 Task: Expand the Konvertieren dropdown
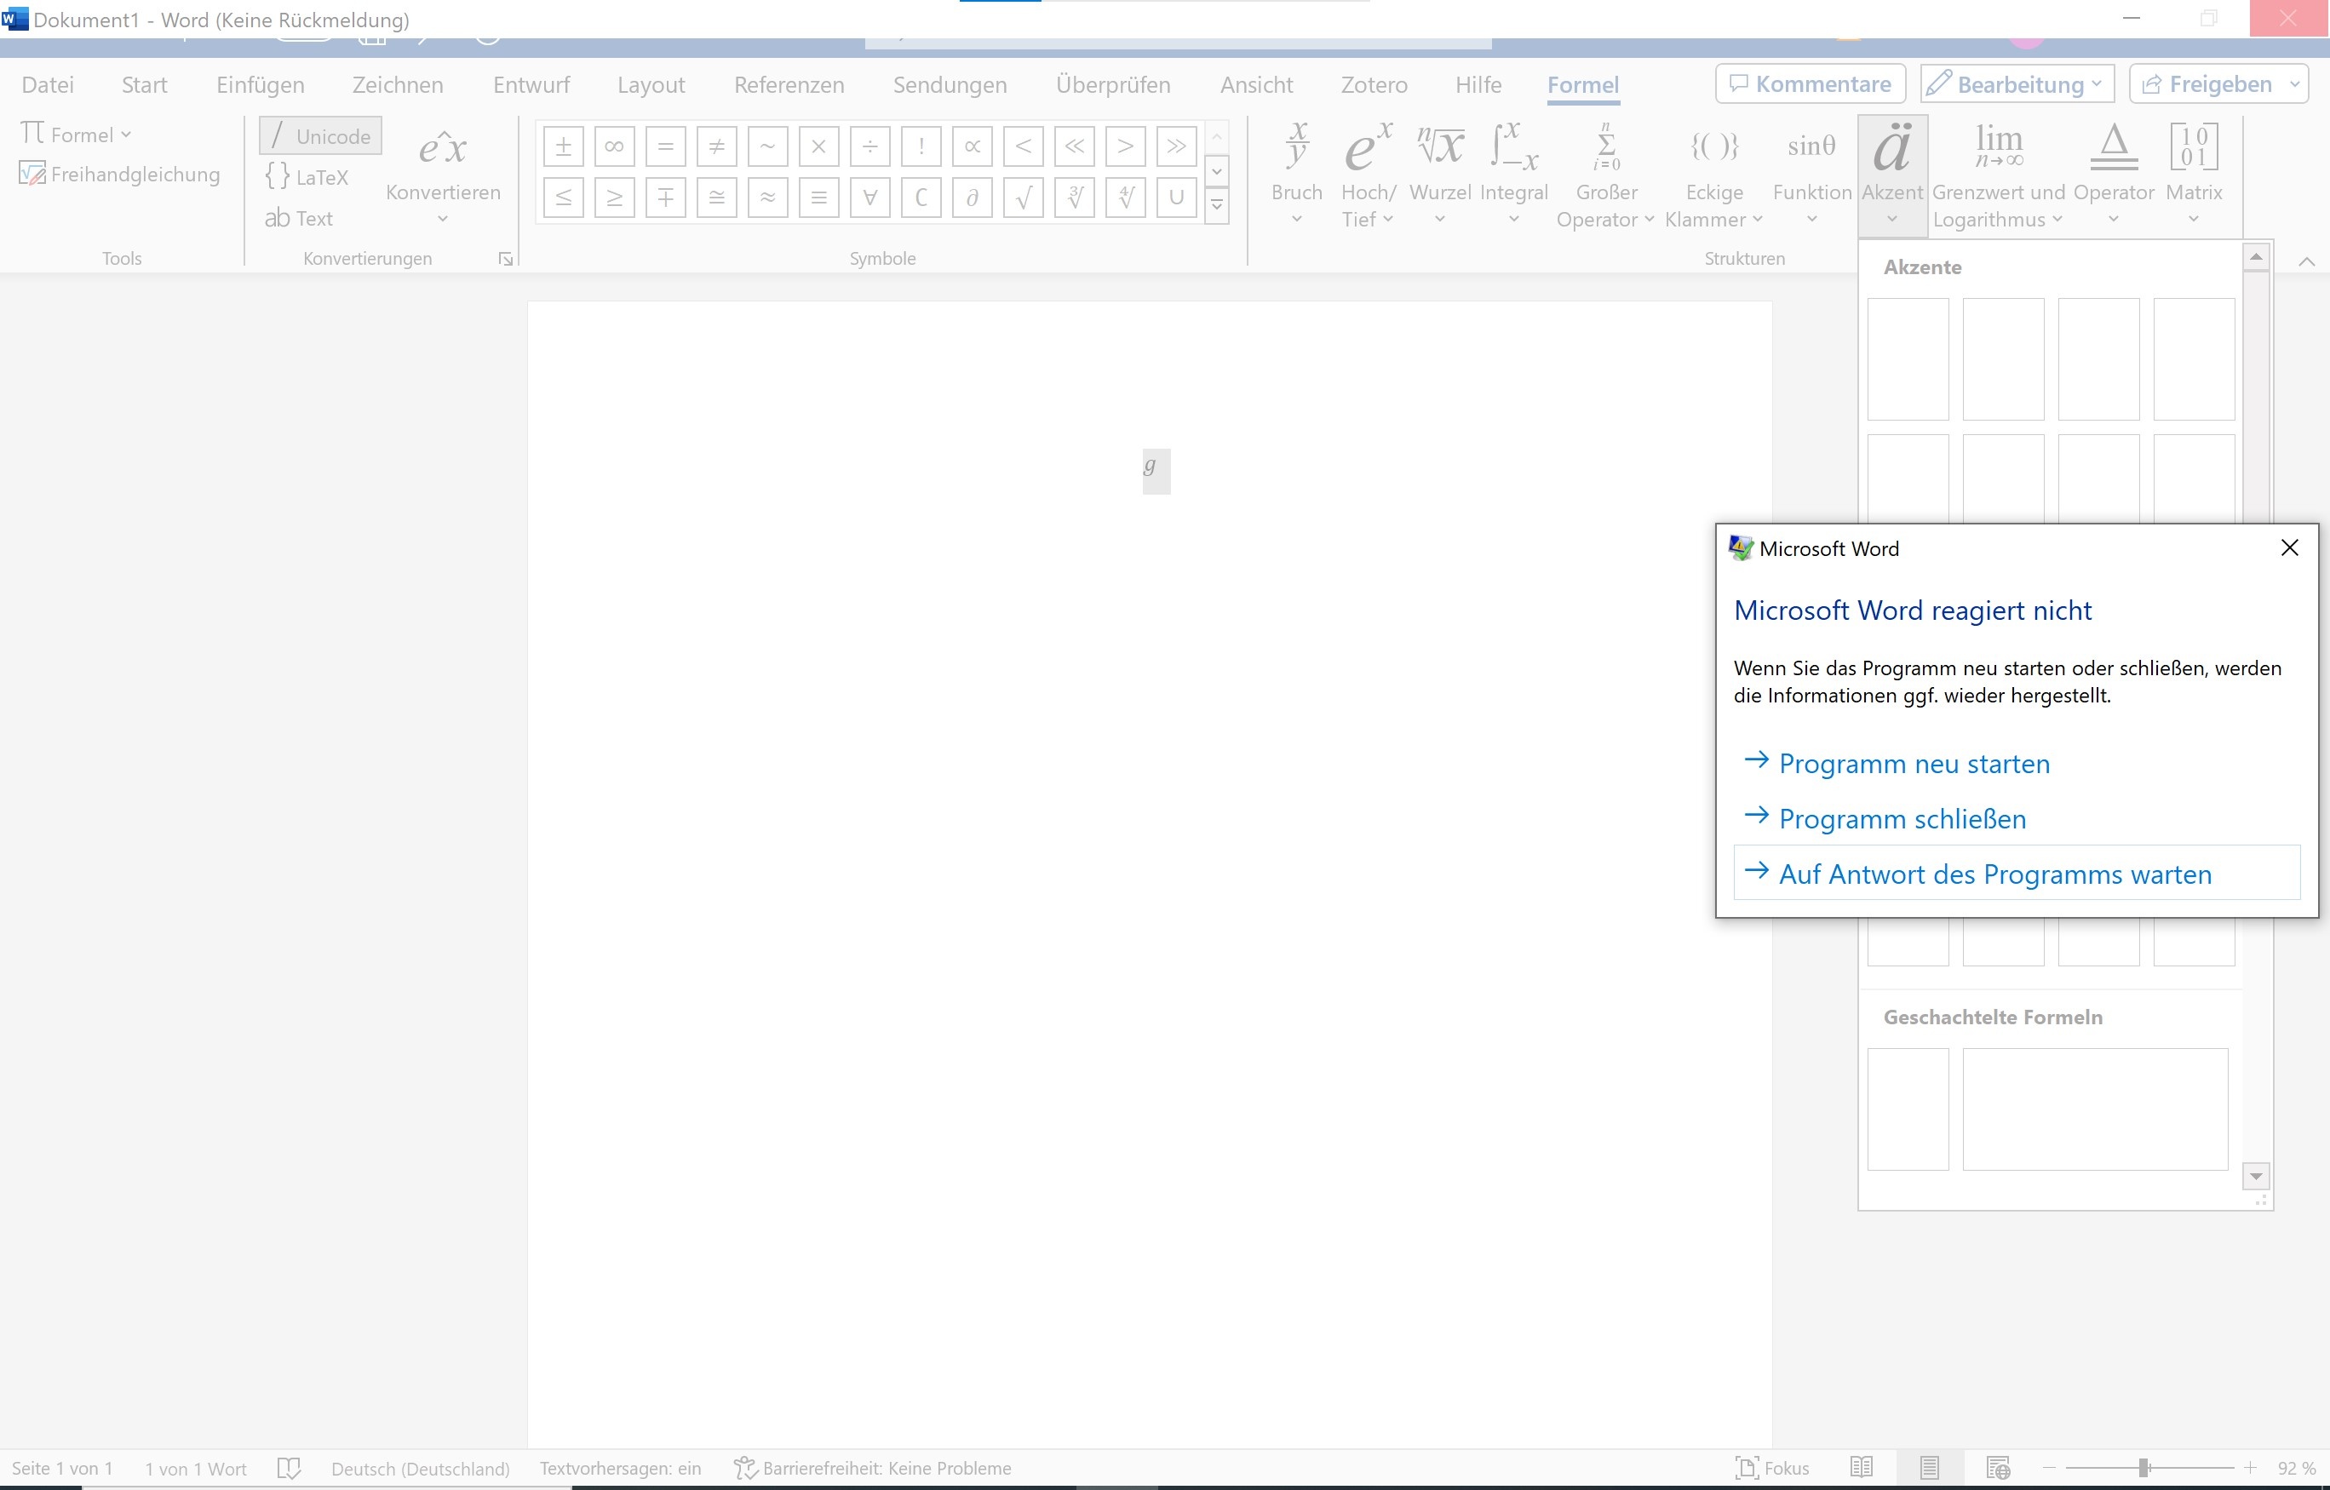(443, 219)
